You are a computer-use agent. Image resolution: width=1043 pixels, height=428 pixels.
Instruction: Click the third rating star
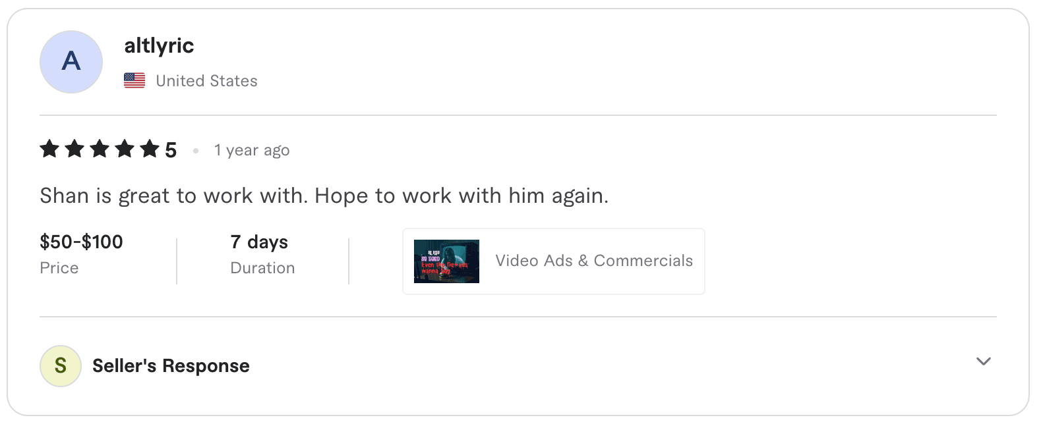point(100,149)
